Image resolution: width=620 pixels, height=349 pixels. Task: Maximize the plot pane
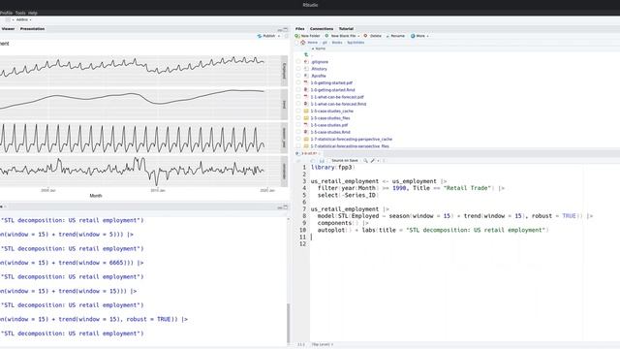point(286,29)
